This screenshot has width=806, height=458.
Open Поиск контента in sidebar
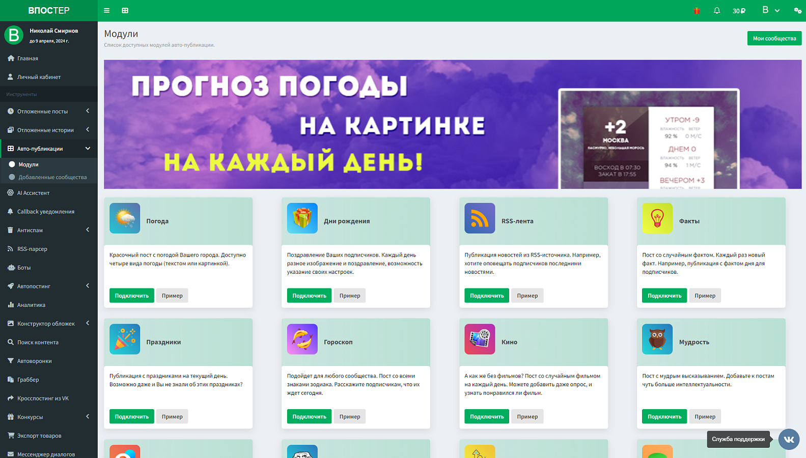click(49, 342)
